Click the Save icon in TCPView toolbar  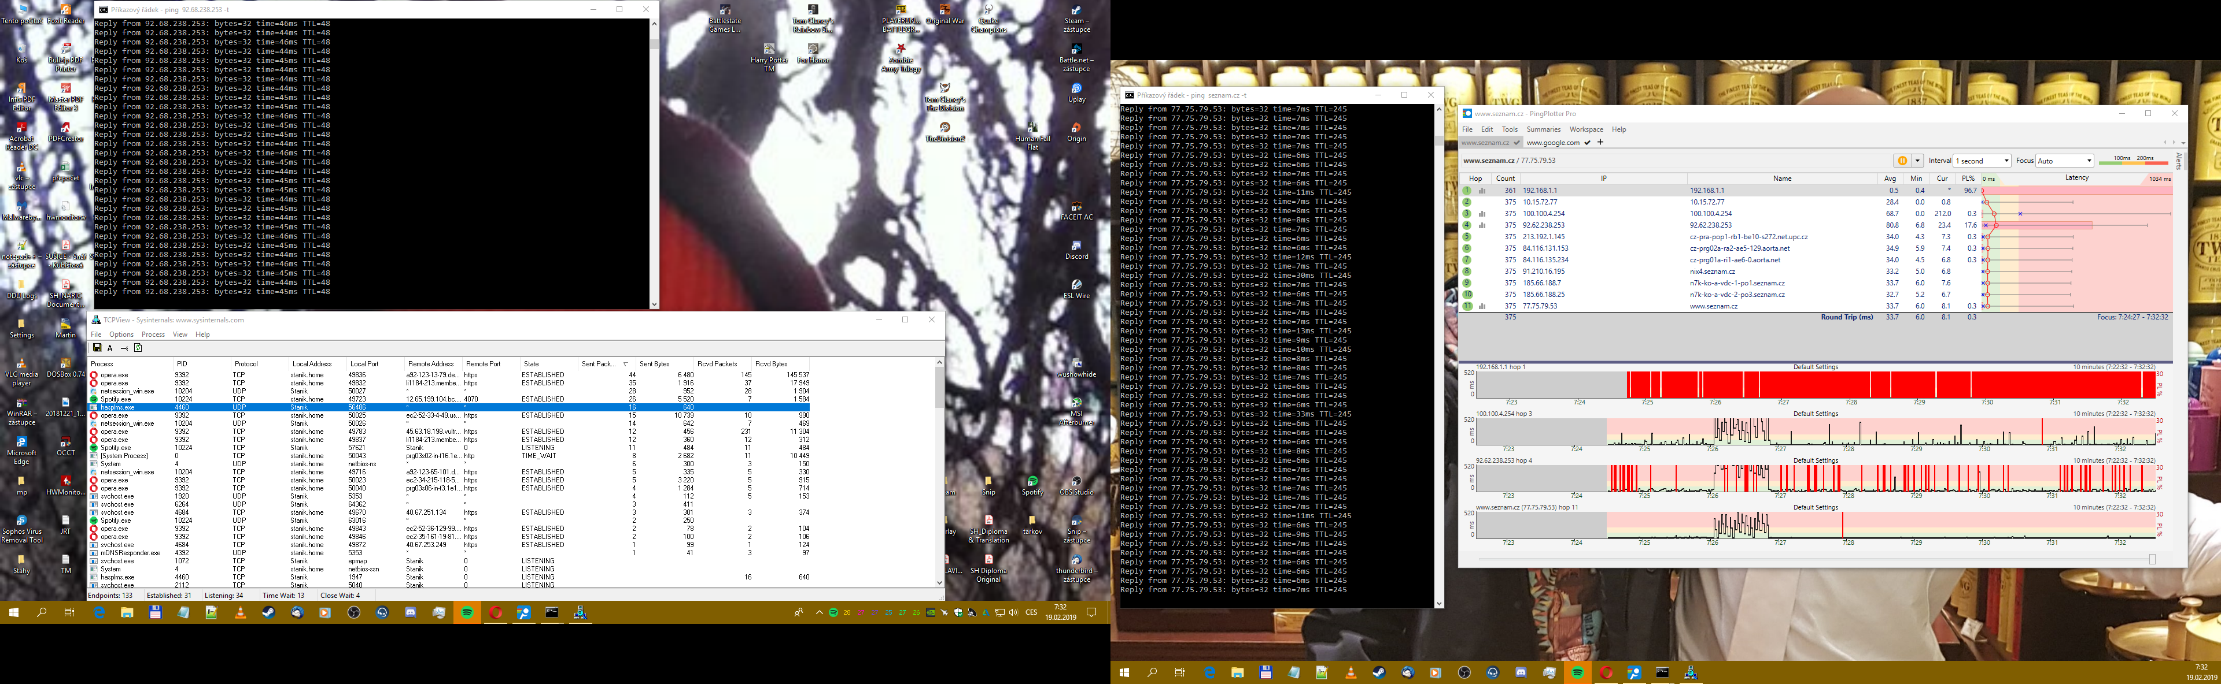pyautogui.click(x=97, y=348)
